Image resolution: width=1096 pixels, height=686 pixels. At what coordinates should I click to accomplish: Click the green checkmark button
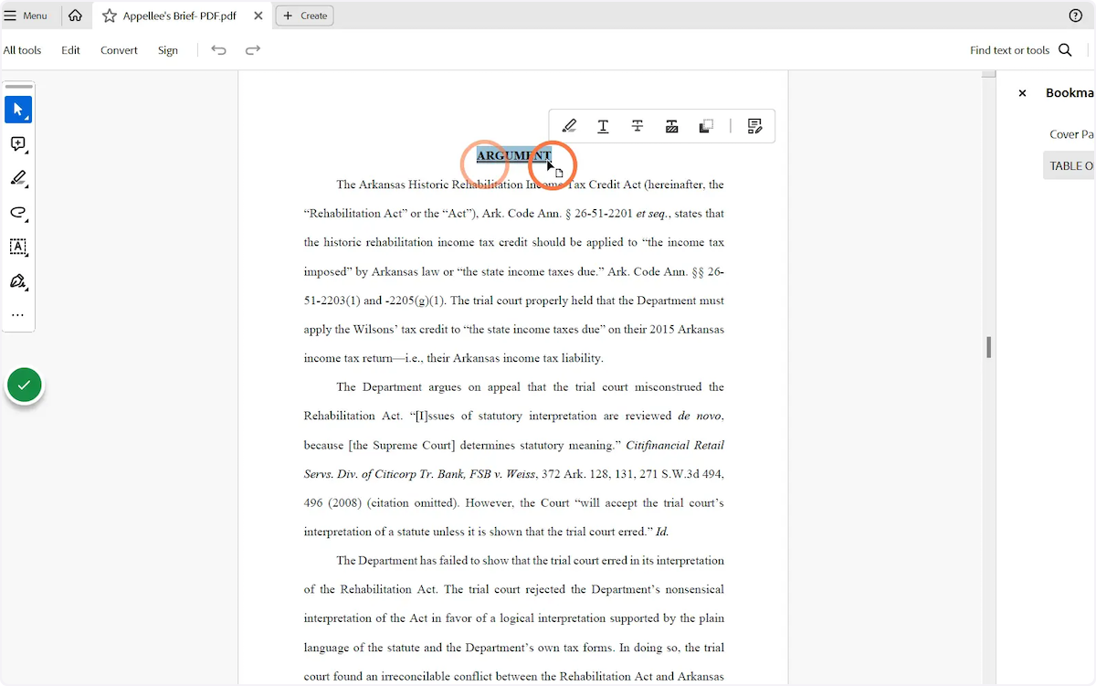tap(25, 385)
